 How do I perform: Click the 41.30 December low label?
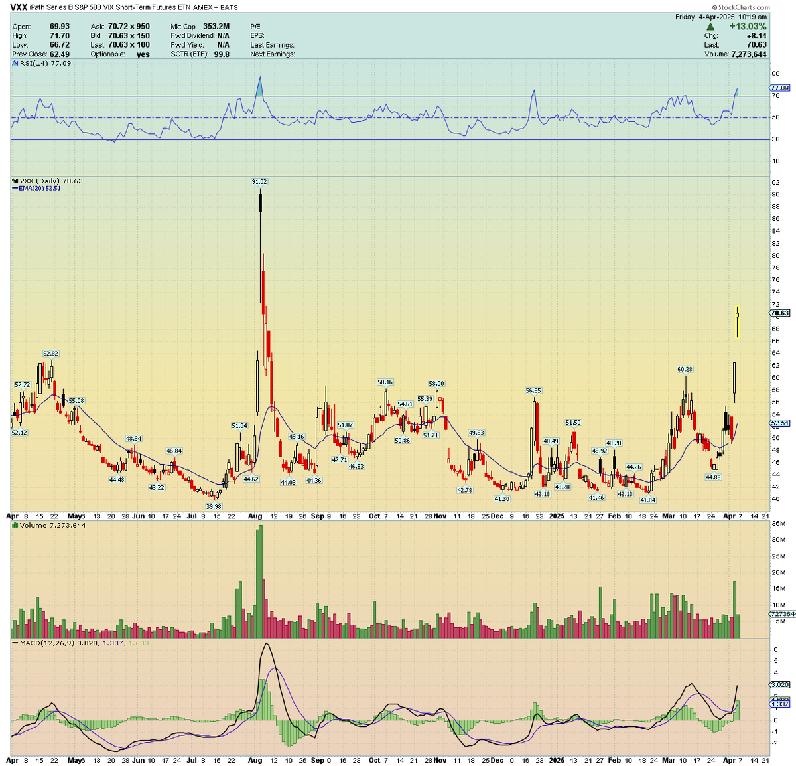[x=502, y=498]
